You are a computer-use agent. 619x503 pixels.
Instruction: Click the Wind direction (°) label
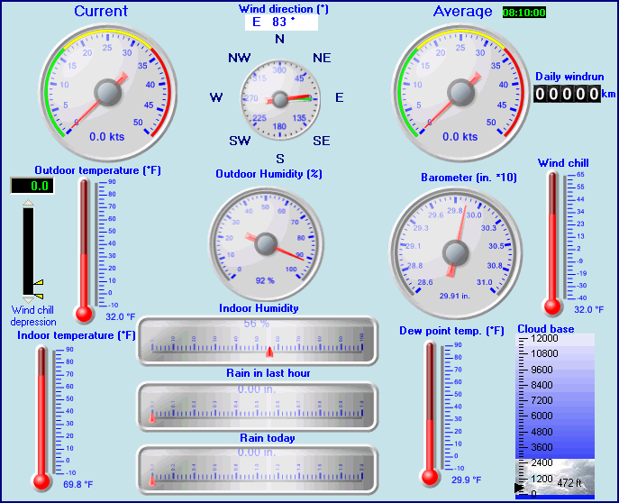pyautogui.click(x=284, y=9)
